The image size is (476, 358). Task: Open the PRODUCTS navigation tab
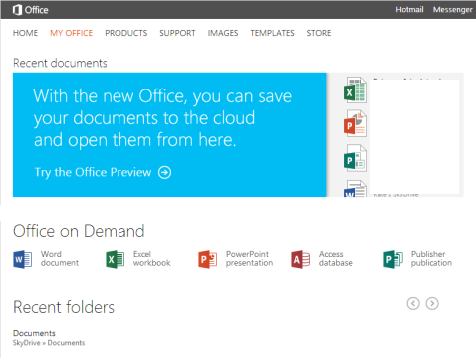click(126, 33)
